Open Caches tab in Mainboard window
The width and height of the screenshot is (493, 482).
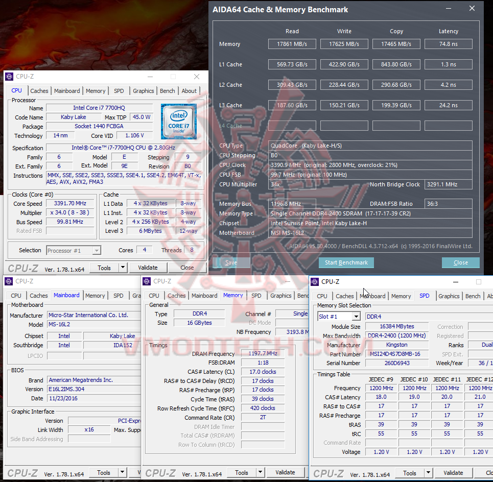click(x=39, y=296)
